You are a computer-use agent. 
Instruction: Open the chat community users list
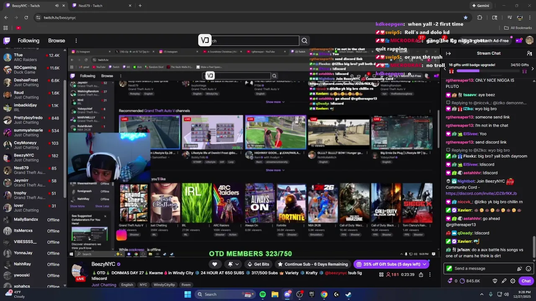pyautogui.click(x=529, y=53)
